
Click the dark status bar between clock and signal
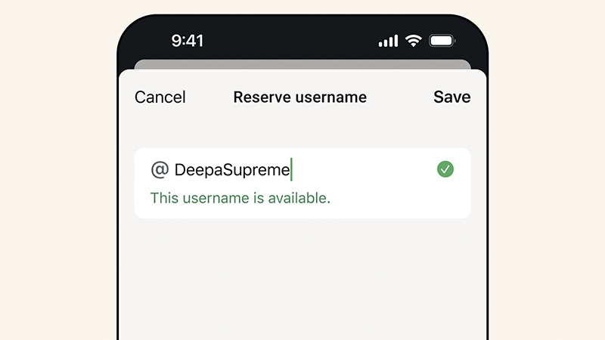290,41
